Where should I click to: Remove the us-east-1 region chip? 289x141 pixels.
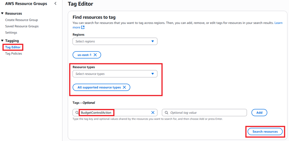coord(95,55)
